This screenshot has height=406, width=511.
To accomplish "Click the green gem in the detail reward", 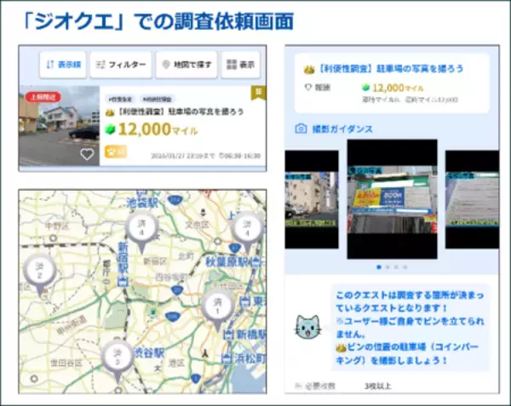I will (x=366, y=88).
